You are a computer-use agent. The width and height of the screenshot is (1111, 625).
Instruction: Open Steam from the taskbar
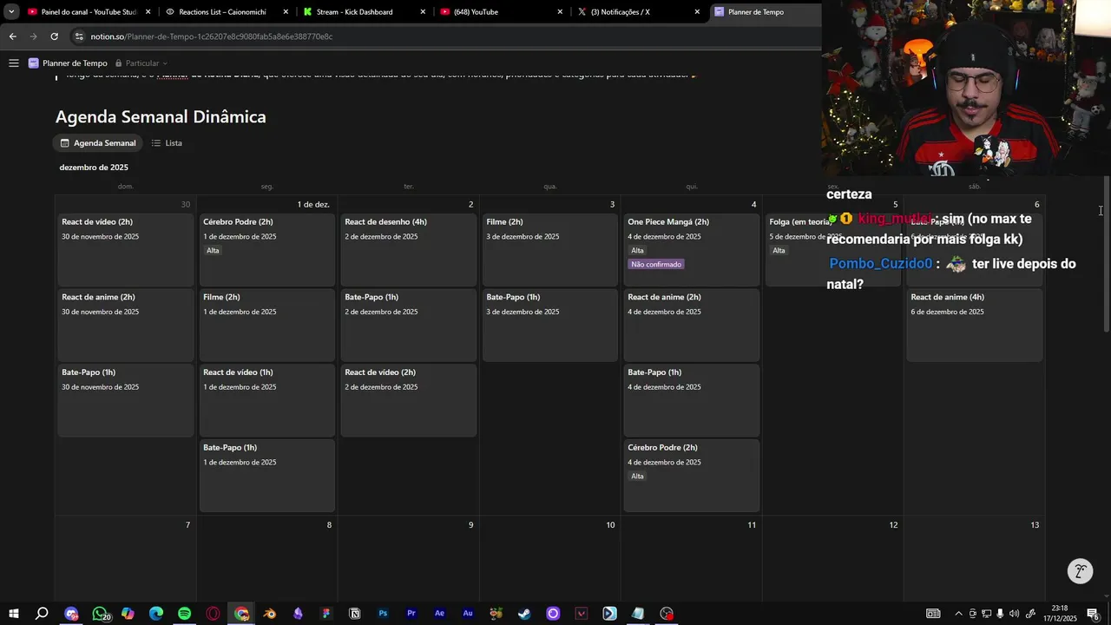click(x=524, y=614)
